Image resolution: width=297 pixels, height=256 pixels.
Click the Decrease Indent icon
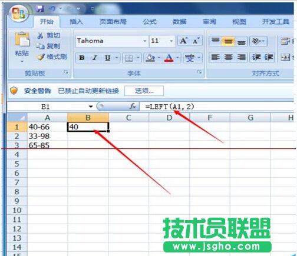(256, 57)
